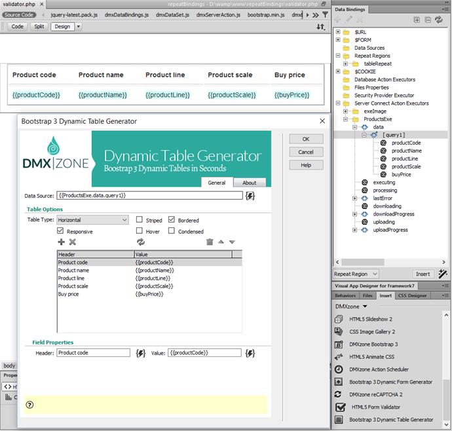This screenshot has width=452, height=431.
Task: Switch to the General tab
Action: click(216, 183)
